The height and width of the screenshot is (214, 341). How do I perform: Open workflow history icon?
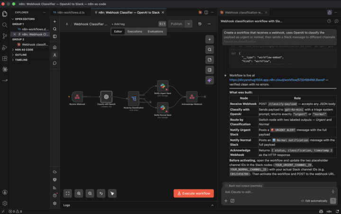click(x=200, y=24)
